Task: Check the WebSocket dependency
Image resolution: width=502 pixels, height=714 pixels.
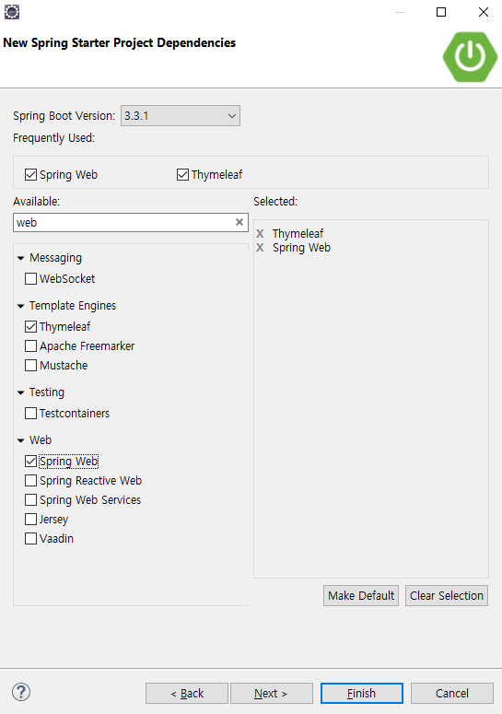Action: point(30,278)
